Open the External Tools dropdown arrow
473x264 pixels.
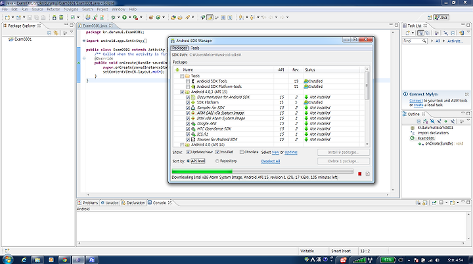click(x=141, y=18)
